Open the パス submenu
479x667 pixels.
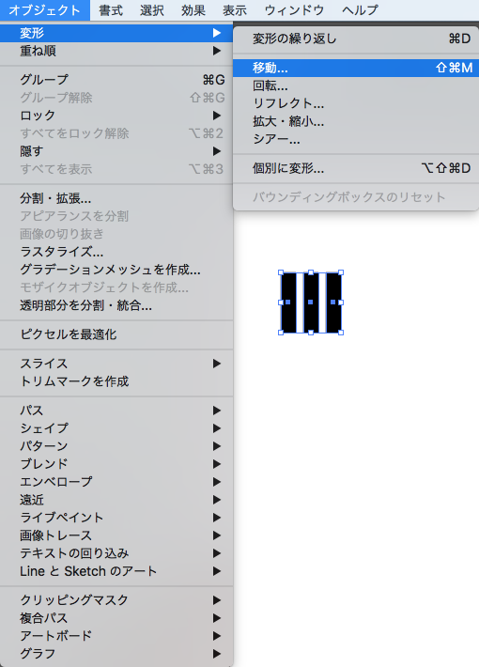point(116,411)
